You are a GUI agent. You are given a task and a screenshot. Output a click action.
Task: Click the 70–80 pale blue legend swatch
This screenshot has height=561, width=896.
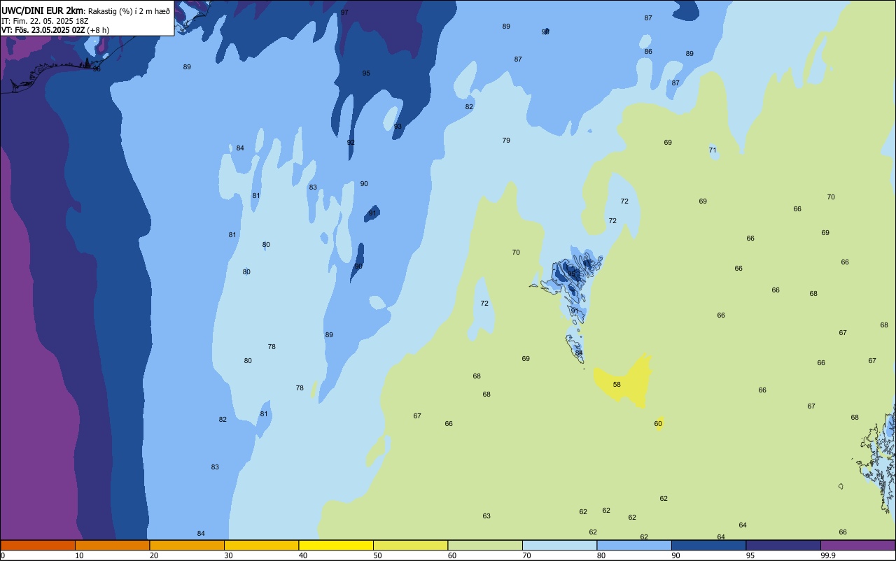pyautogui.click(x=559, y=545)
